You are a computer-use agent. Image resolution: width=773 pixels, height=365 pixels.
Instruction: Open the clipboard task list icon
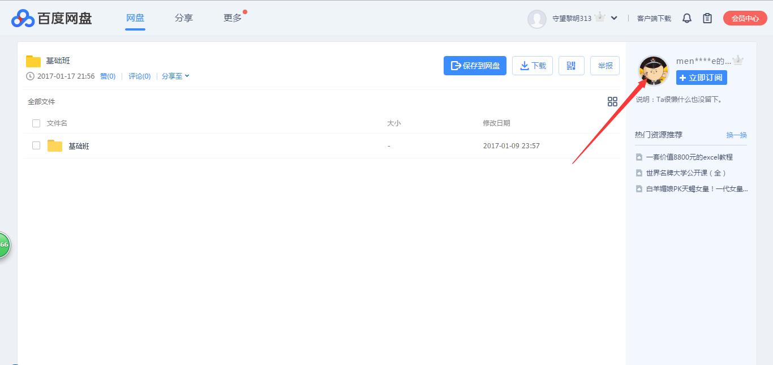coord(707,18)
